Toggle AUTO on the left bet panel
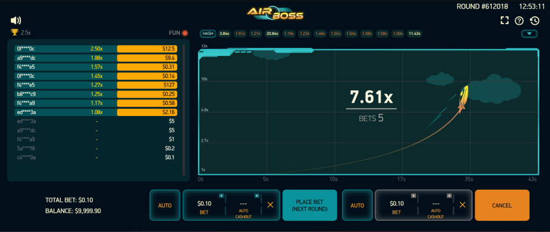 click(x=165, y=205)
